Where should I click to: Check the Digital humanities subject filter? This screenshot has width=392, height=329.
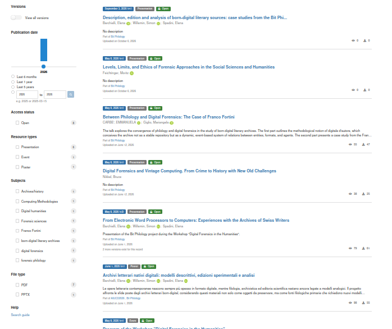(17, 211)
